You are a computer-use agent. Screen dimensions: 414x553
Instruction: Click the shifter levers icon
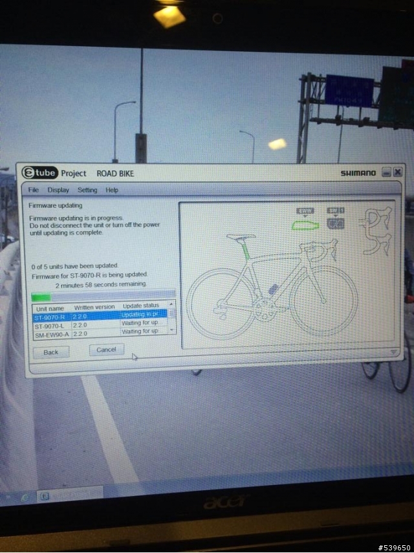click(377, 231)
